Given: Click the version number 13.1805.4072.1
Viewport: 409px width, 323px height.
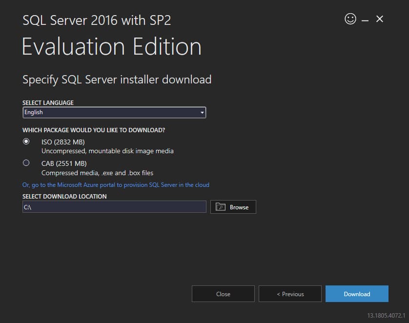Looking at the screenshot, I should pos(386,315).
